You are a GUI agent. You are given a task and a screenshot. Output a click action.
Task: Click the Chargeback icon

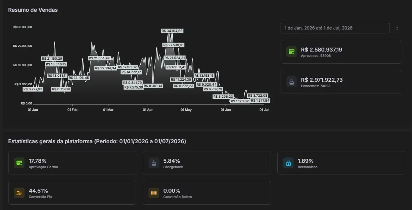click(x=154, y=163)
